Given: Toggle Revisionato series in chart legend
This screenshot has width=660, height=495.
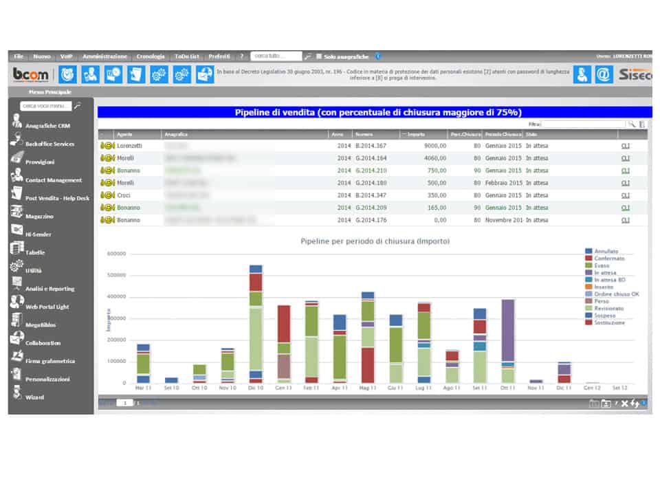Looking at the screenshot, I should (x=588, y=308).
